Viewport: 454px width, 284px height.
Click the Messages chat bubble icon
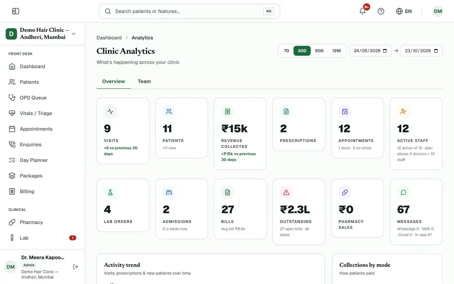403,192
